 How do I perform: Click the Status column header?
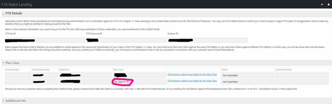[225, 70]
